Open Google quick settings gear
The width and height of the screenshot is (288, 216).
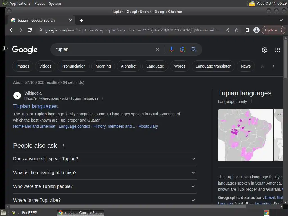tap(264, 50)
